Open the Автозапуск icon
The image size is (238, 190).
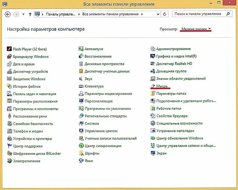tap(81, 49)
